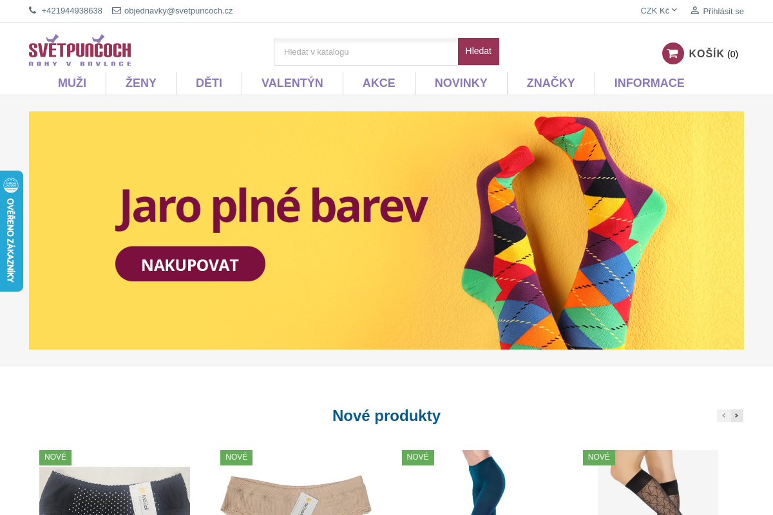The height and width of the screenshot is (515, 773).
Task: Click the Hledat search button
Action: tap(479, 51)
